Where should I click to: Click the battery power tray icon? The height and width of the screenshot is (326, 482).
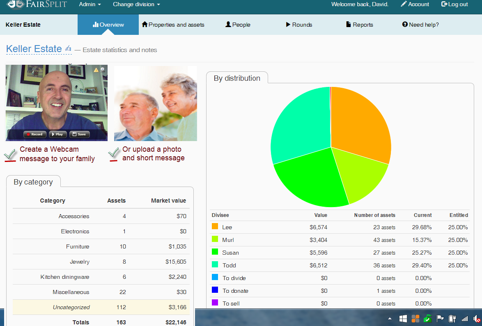click(x=452, y=319)
